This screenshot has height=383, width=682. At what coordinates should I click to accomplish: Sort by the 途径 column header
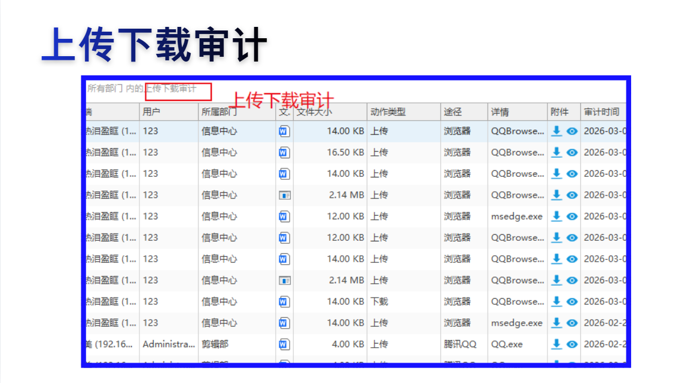click(x=464, y=112)
